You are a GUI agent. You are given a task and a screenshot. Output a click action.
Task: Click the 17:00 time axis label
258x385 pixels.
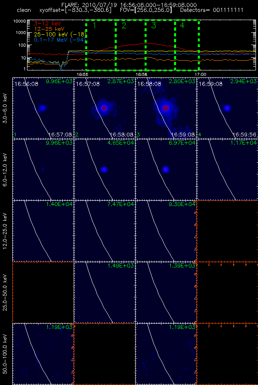(201, 74)
